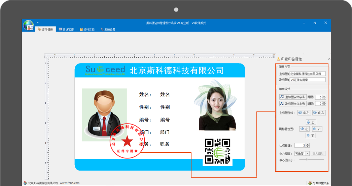352x186 pixels.
Task: Increase 间隔 value on the 副标题 row
Action: [x=324, y=103]
